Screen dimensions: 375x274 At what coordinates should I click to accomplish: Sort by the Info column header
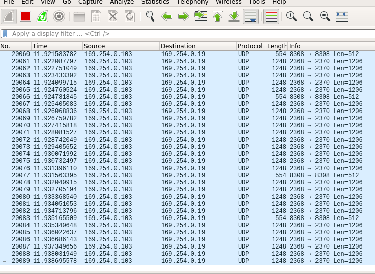pos(331,46)
